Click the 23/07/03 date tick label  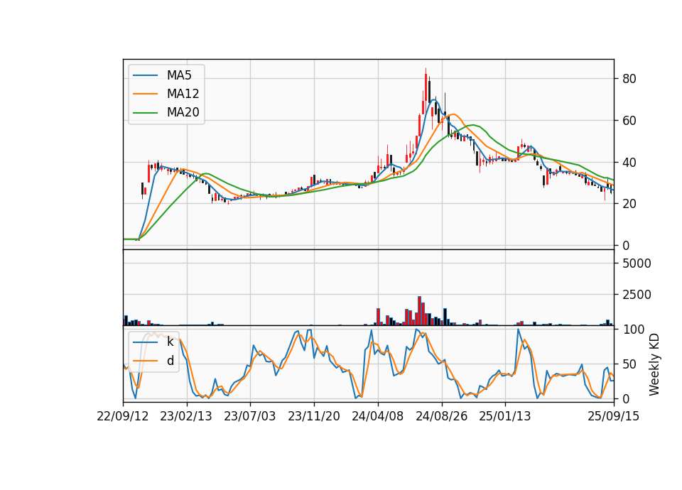click(x=250, y=416)
